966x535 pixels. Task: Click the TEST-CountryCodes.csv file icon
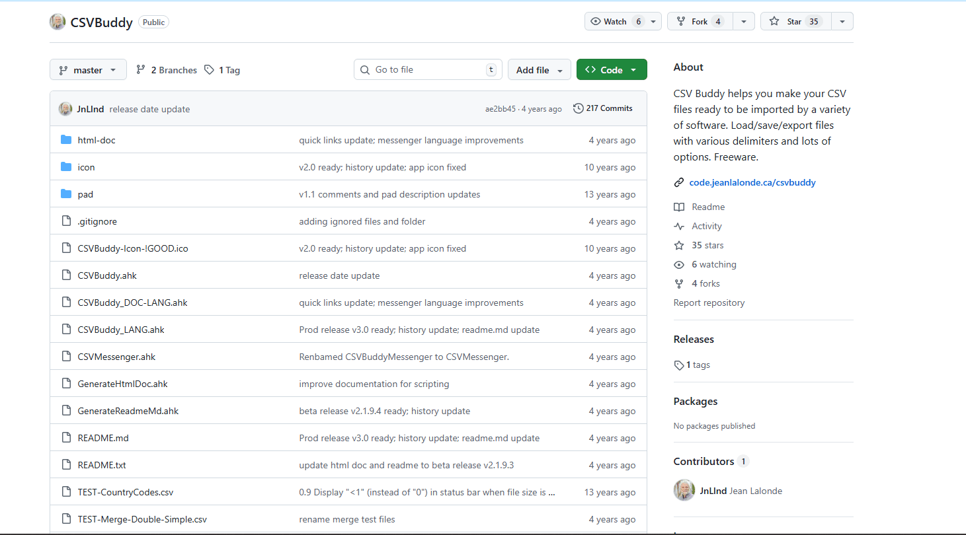(x=66, y=492)
